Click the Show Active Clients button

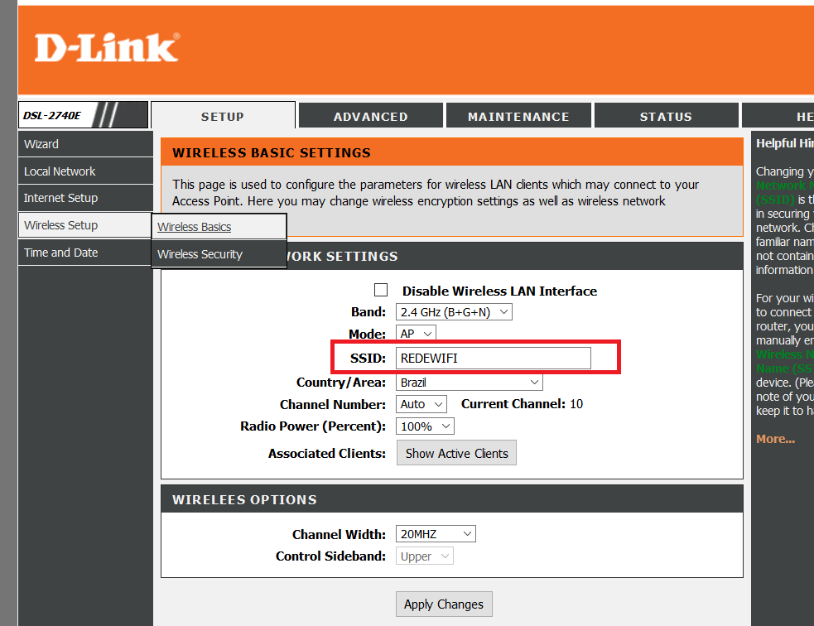click(x=456, y=453)
